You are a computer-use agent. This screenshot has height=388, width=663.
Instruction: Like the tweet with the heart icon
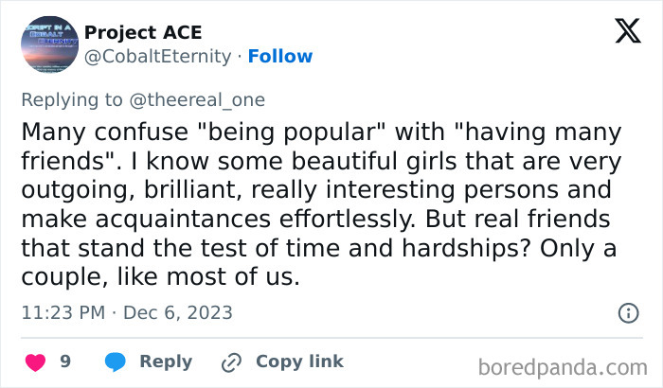point(34,362)
